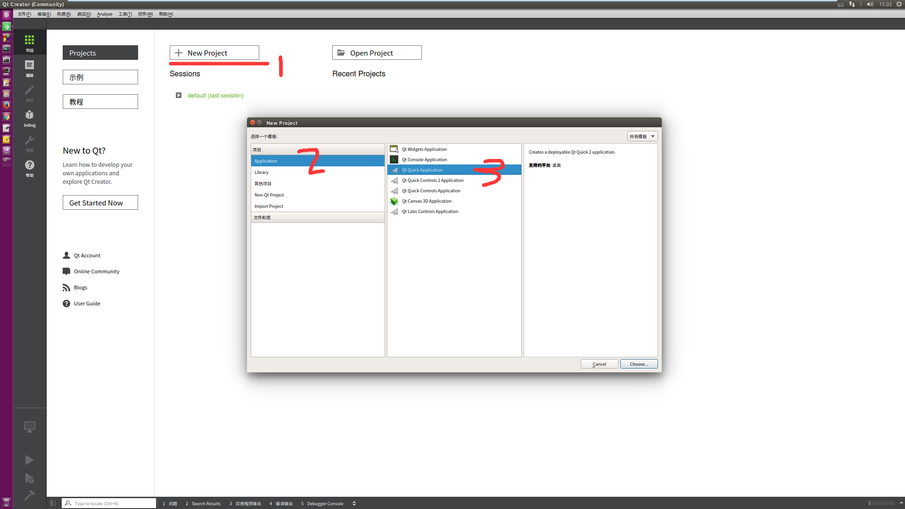Switch to Debug mode in sidebar
The height and width of the screenshot is (509, 905).
click(29, 118)
